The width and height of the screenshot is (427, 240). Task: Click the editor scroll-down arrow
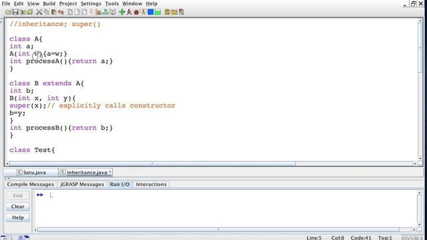pyautogui.click(x=420, y=158)
